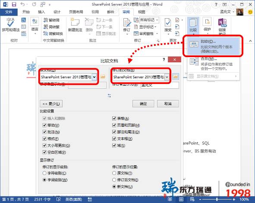
Task: Toggle the 页眉和页脚(H) checkbox
Action: [114, 125]
